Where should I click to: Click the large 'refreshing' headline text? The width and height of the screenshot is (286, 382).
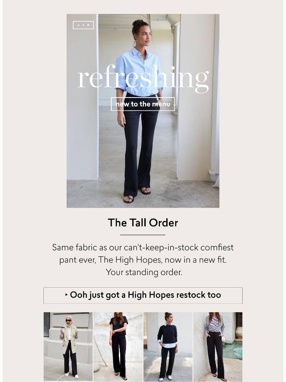(x=143, y=78)
